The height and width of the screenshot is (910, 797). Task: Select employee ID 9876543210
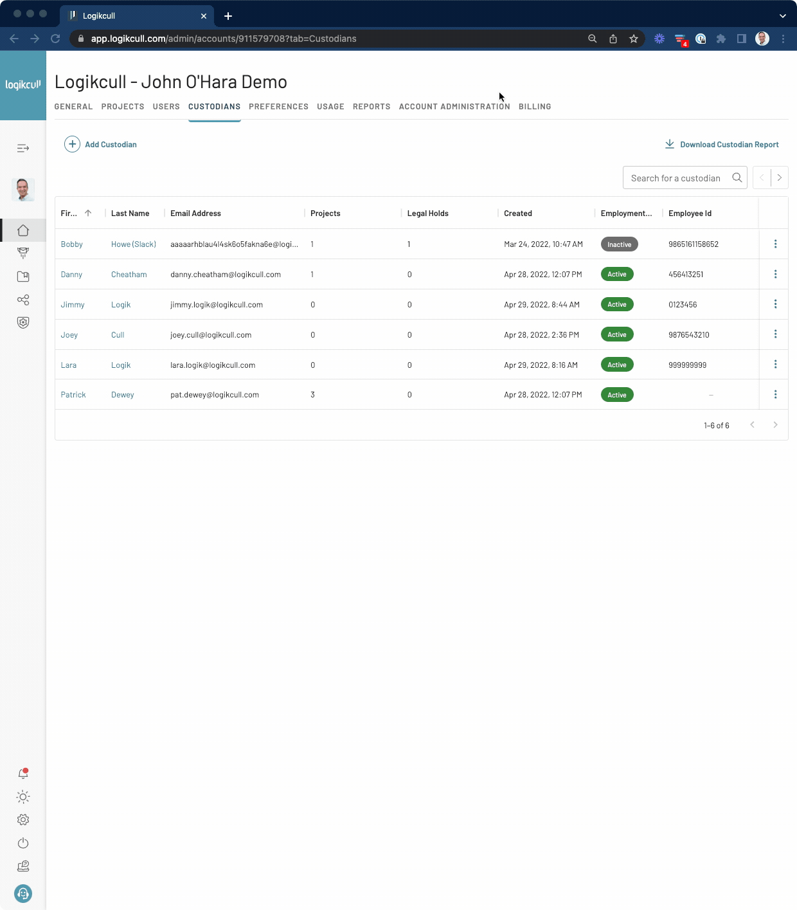click(689, 335)
